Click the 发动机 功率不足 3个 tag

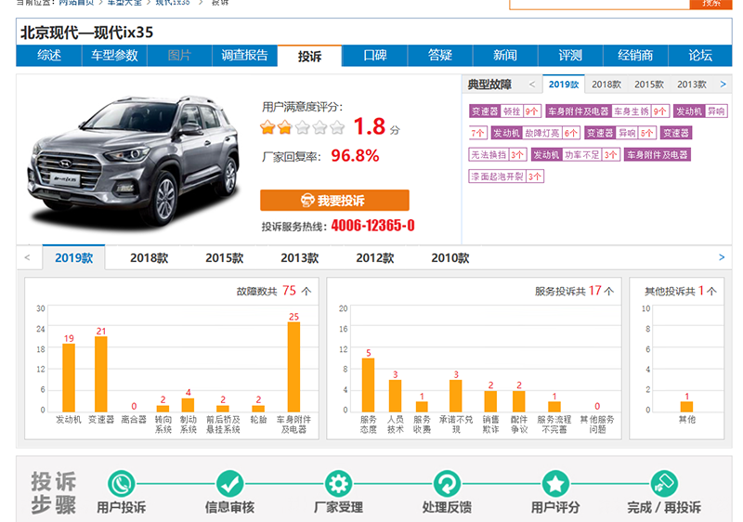(x=576, y=155)
